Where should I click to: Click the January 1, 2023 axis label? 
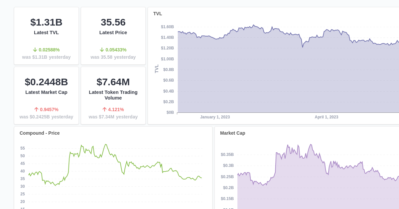[x=215, y=117]
